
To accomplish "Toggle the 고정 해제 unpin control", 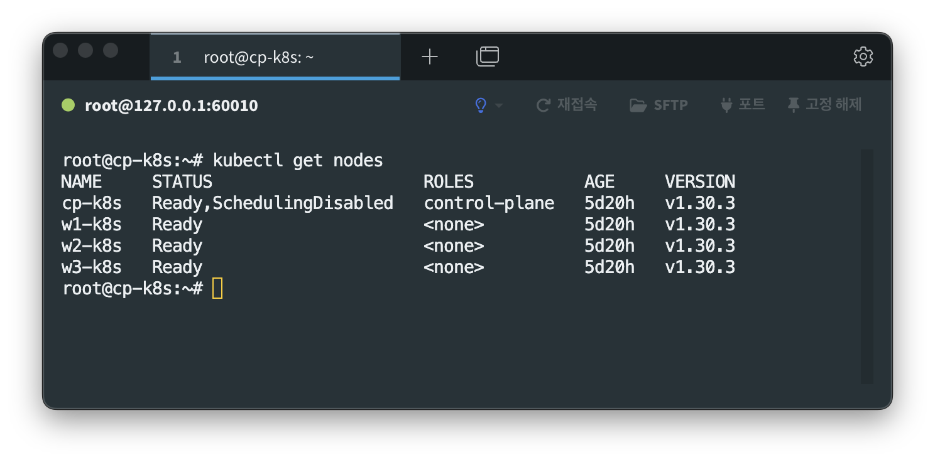I will point(824,105).
